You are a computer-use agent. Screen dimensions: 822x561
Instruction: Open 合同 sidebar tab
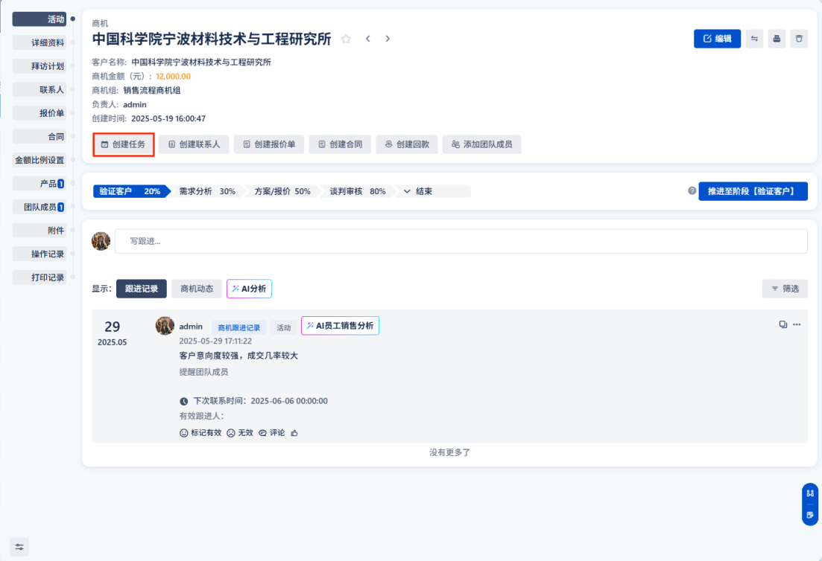click(x=39, y=137)
